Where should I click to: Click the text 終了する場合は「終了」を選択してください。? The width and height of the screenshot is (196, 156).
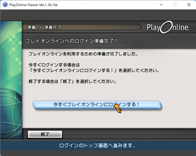click(x=73, y=82)
